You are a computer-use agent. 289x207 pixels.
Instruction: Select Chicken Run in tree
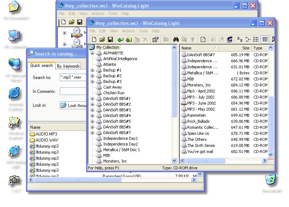click(114, 93)
